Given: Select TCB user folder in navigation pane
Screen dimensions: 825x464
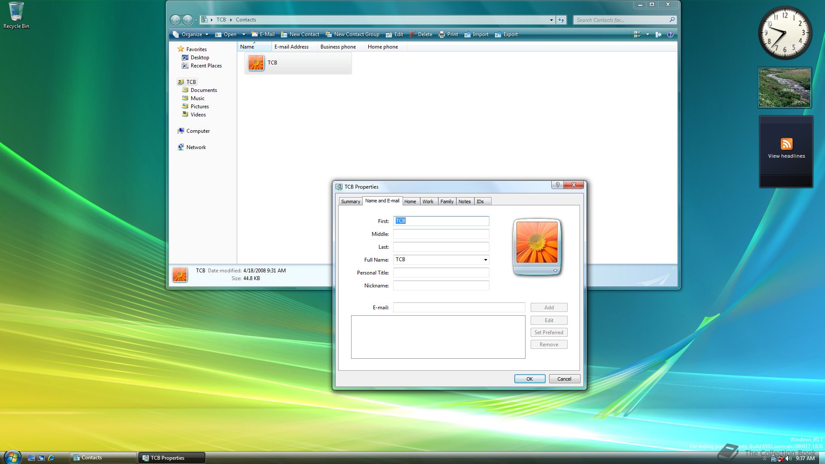Looking at the screenshot, I should (187, 82).
